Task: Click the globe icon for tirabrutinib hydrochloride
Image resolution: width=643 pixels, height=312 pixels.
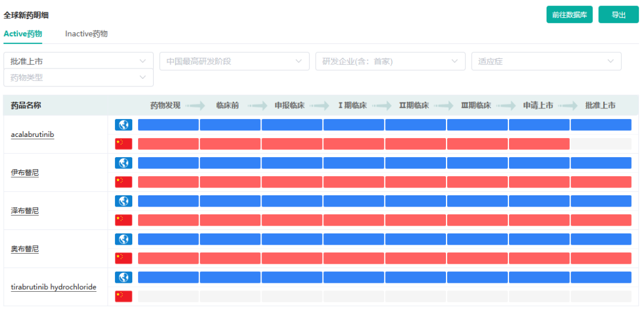Action: point(123,277)
